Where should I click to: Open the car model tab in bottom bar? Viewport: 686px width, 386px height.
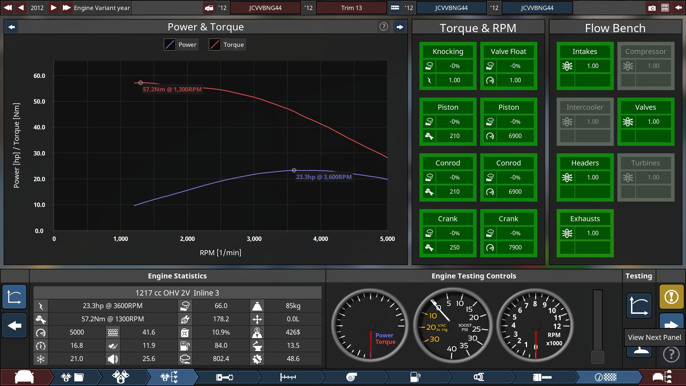pyautogui.click(x=25, y=377)
